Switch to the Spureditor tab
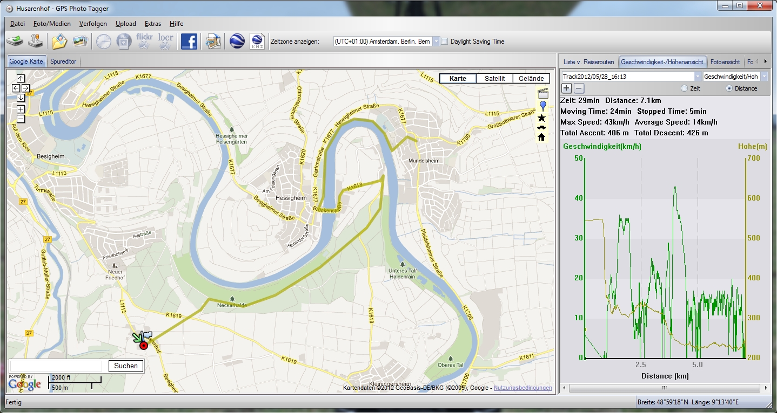The height and width of the screenshot is (413, 777). pos(63,61)
